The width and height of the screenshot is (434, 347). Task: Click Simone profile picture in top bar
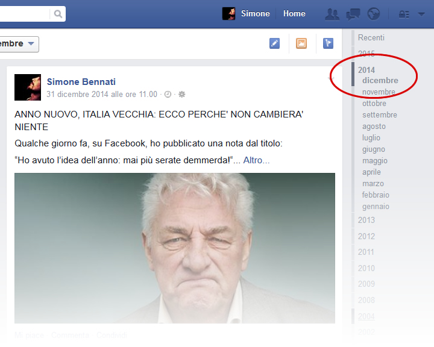coord(228,14)
